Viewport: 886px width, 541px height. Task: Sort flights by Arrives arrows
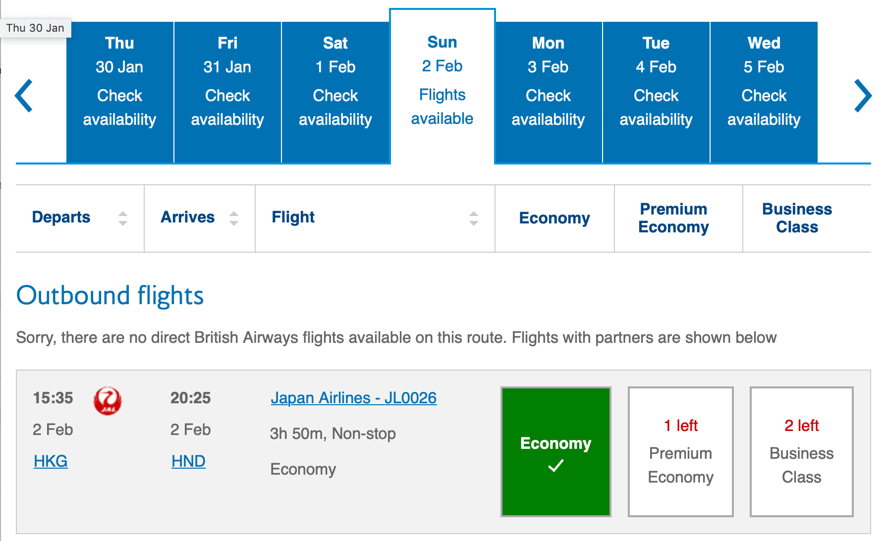pyautogui.click(x=234, y=218)
